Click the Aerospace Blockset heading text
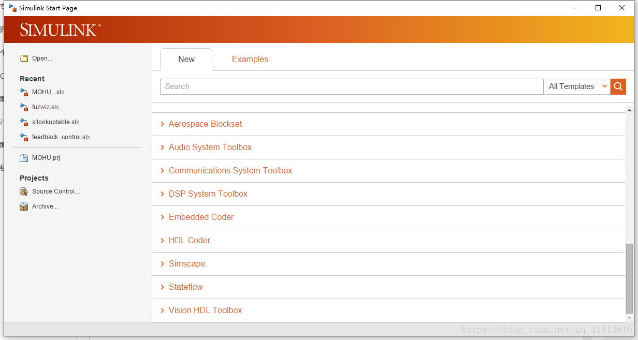The height and width of the screenshot is (340, 638). pyautogui.click(x=206, y=124)
